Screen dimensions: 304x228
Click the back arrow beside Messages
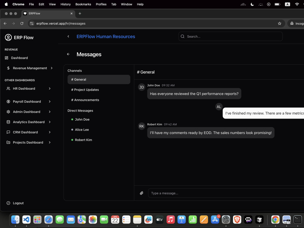pos(68,54)
